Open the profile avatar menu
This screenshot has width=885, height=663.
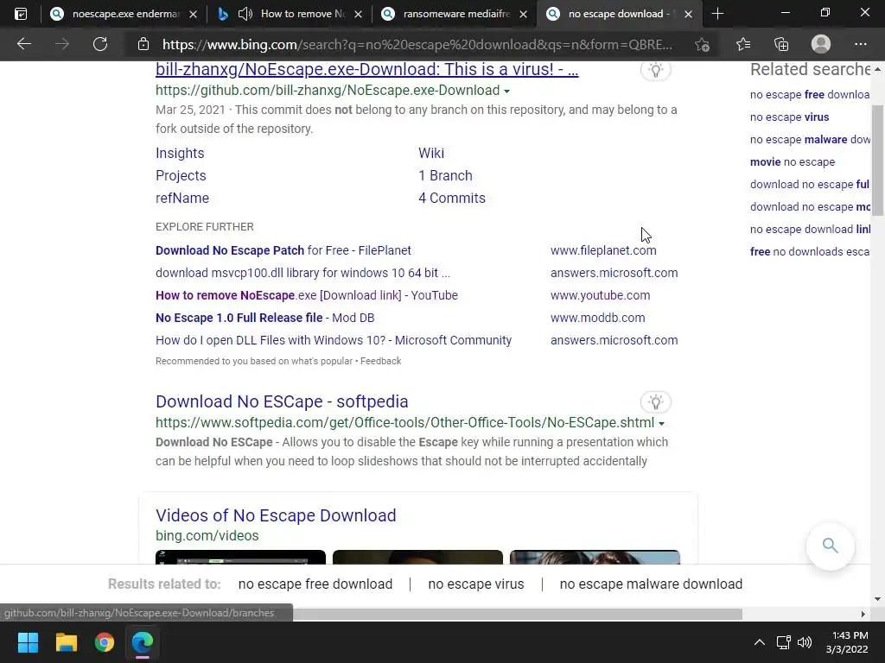click(821, 44)
